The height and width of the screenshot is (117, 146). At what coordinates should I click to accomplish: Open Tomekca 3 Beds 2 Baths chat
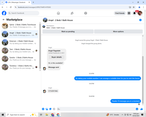click(20, 67)
